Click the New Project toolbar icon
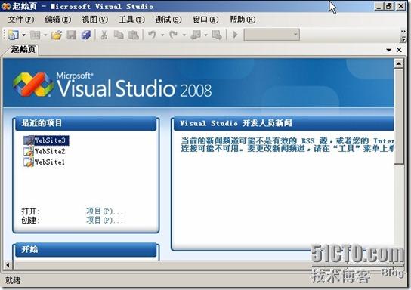 [13, 35]
